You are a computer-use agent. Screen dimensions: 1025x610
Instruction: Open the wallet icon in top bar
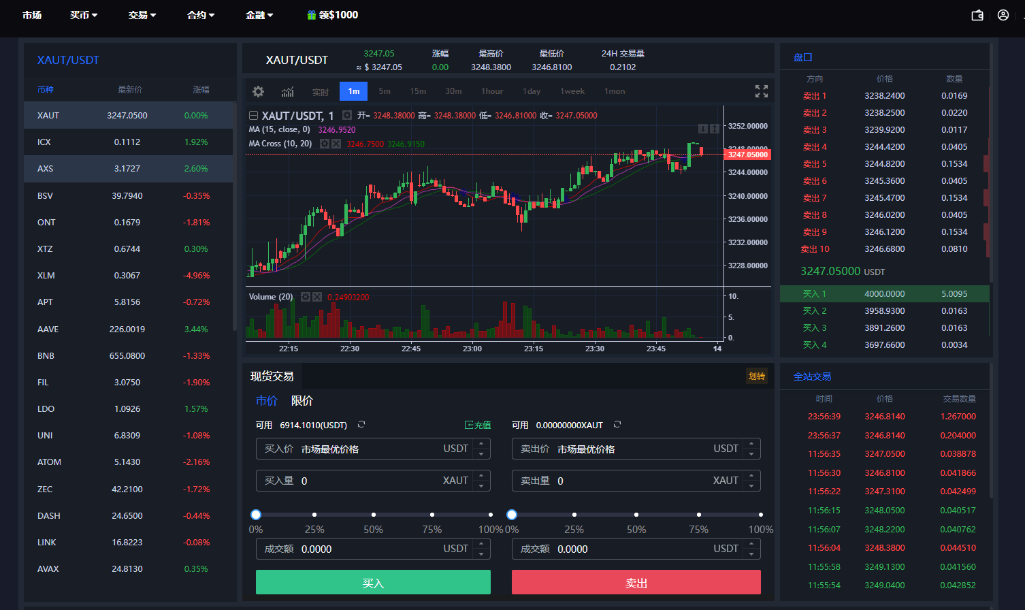(x=977, y=15)
